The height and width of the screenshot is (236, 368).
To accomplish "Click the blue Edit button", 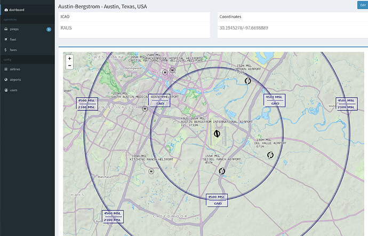I will pos(363,5).
